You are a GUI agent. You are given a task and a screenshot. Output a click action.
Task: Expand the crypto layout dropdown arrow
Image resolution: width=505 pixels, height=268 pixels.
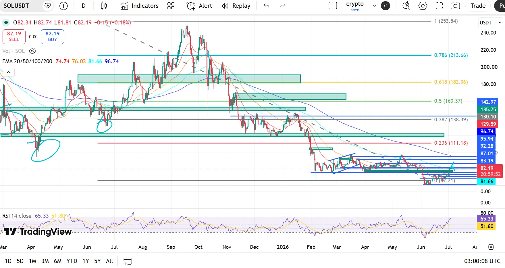[374, 6]
